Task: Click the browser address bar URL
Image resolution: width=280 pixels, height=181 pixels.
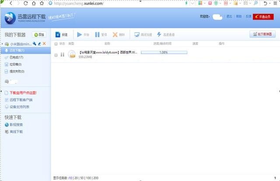Action: tap(79, 3)
